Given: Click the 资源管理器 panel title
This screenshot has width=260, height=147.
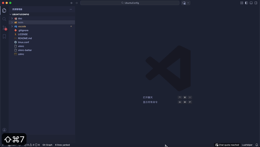Looking at the screenshot, I should click(17, 9).
